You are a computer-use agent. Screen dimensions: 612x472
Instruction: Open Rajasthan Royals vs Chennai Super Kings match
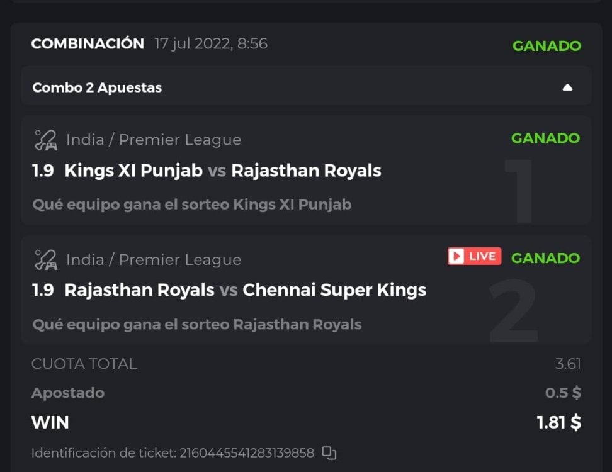pos(246,290)
